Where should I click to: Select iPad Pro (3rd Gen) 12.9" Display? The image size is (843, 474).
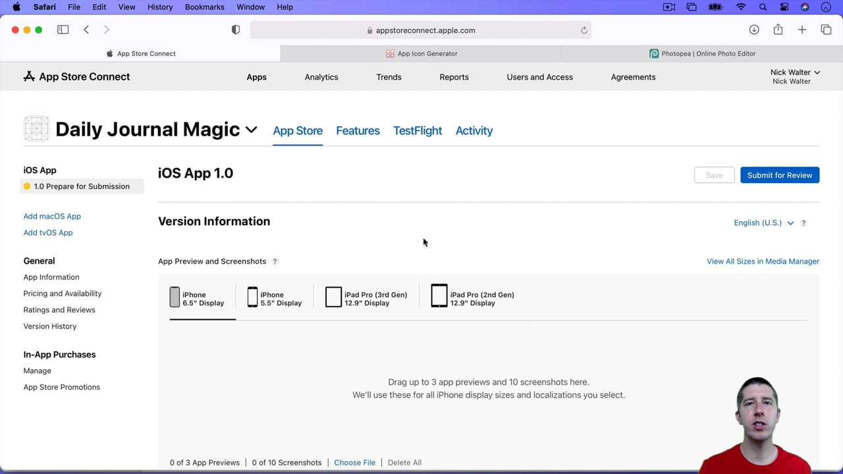pyautogui.click(x=367, y=299)
